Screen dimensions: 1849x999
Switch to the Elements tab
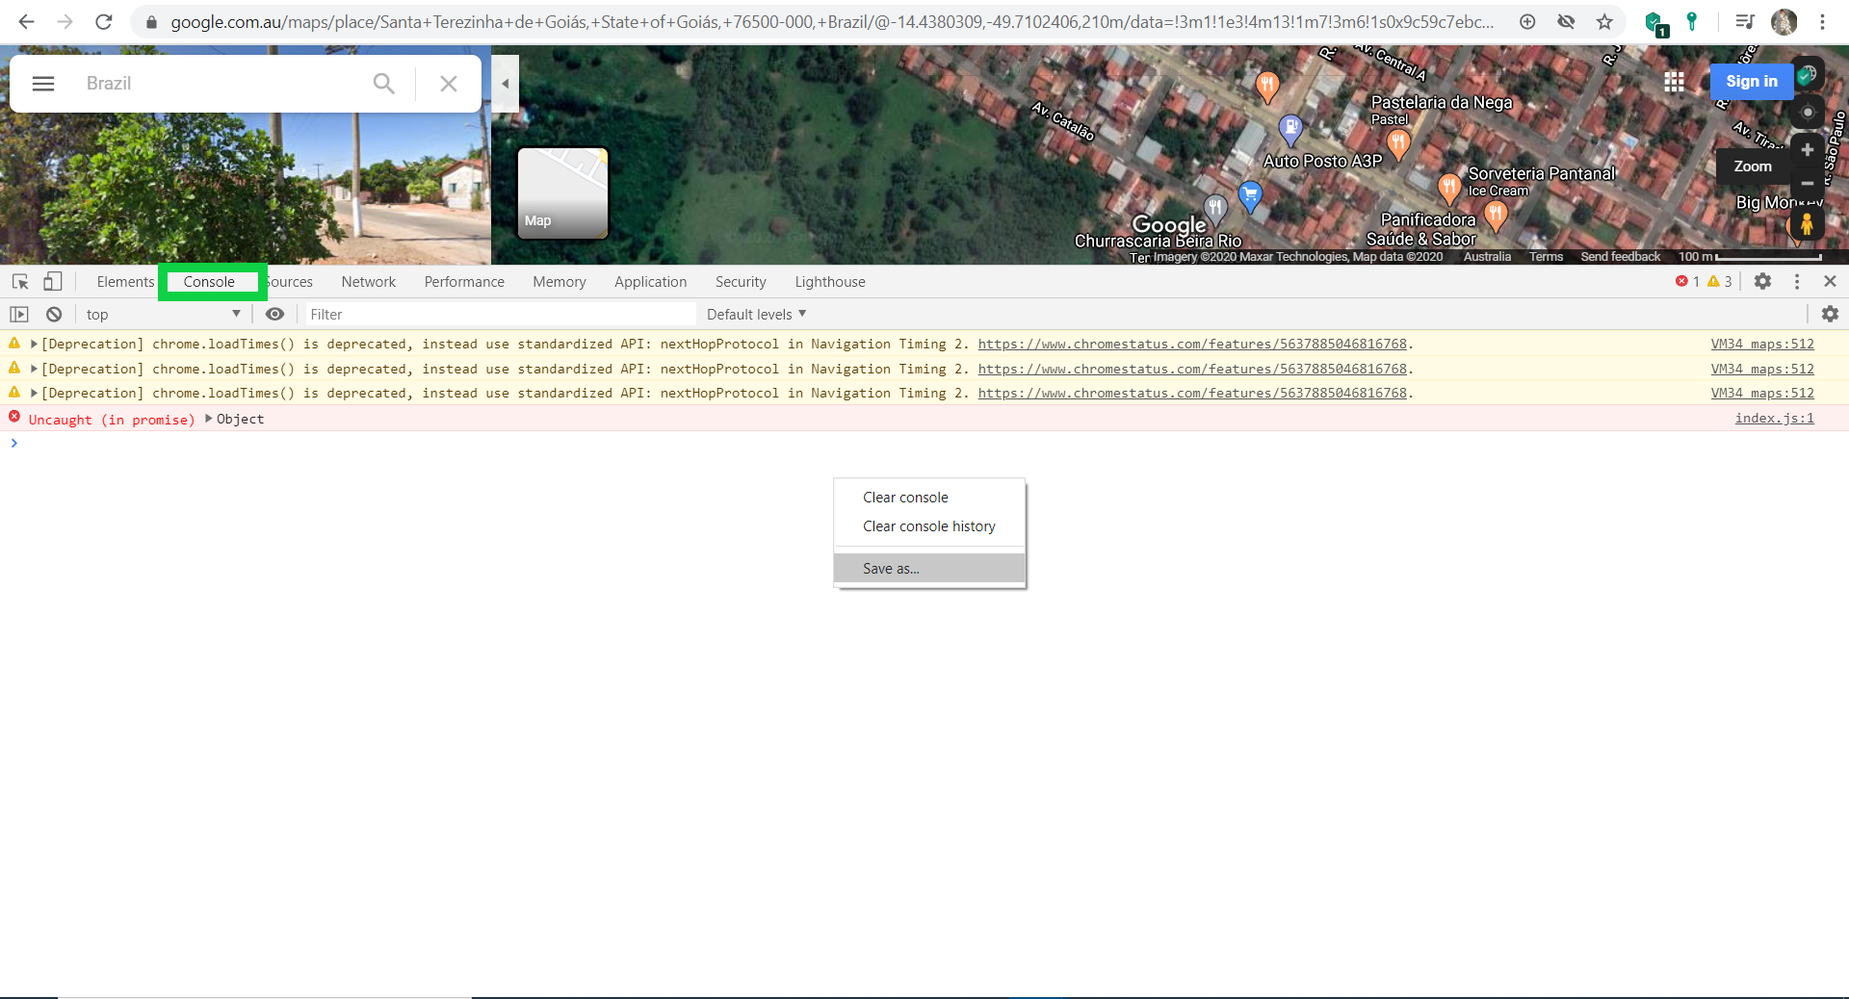[125, 282]
